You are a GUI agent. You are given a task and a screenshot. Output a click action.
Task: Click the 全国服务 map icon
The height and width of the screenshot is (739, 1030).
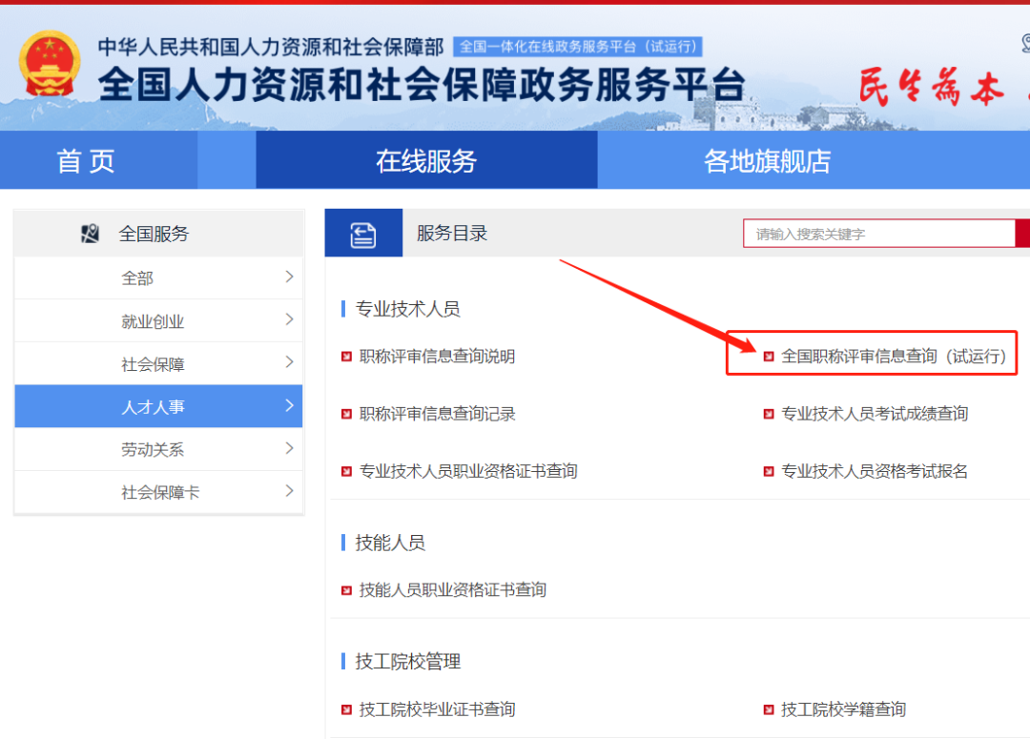91,234
